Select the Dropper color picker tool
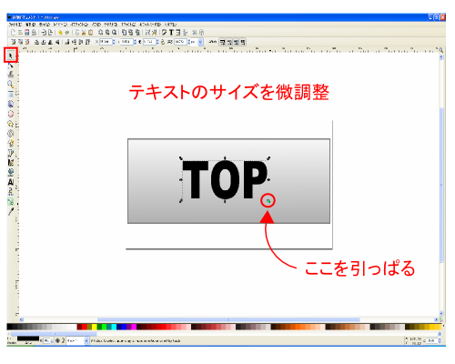 11,211
